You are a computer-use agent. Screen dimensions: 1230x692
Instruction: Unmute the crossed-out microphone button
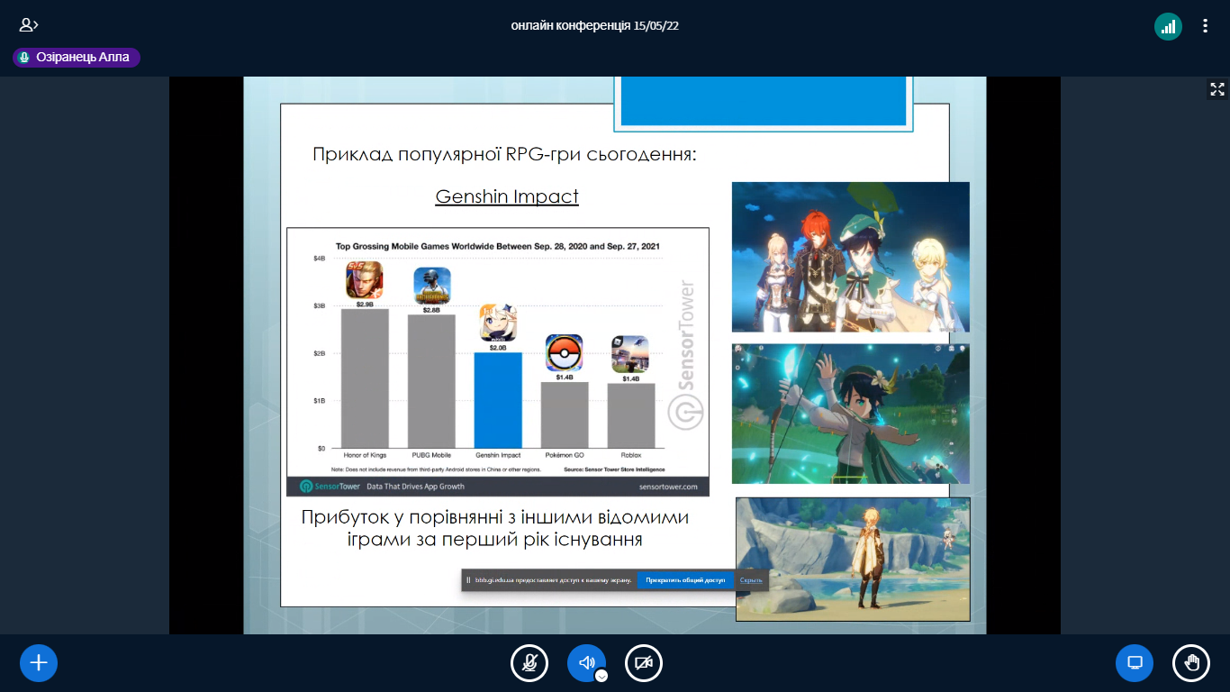click(x=529, y=663)
